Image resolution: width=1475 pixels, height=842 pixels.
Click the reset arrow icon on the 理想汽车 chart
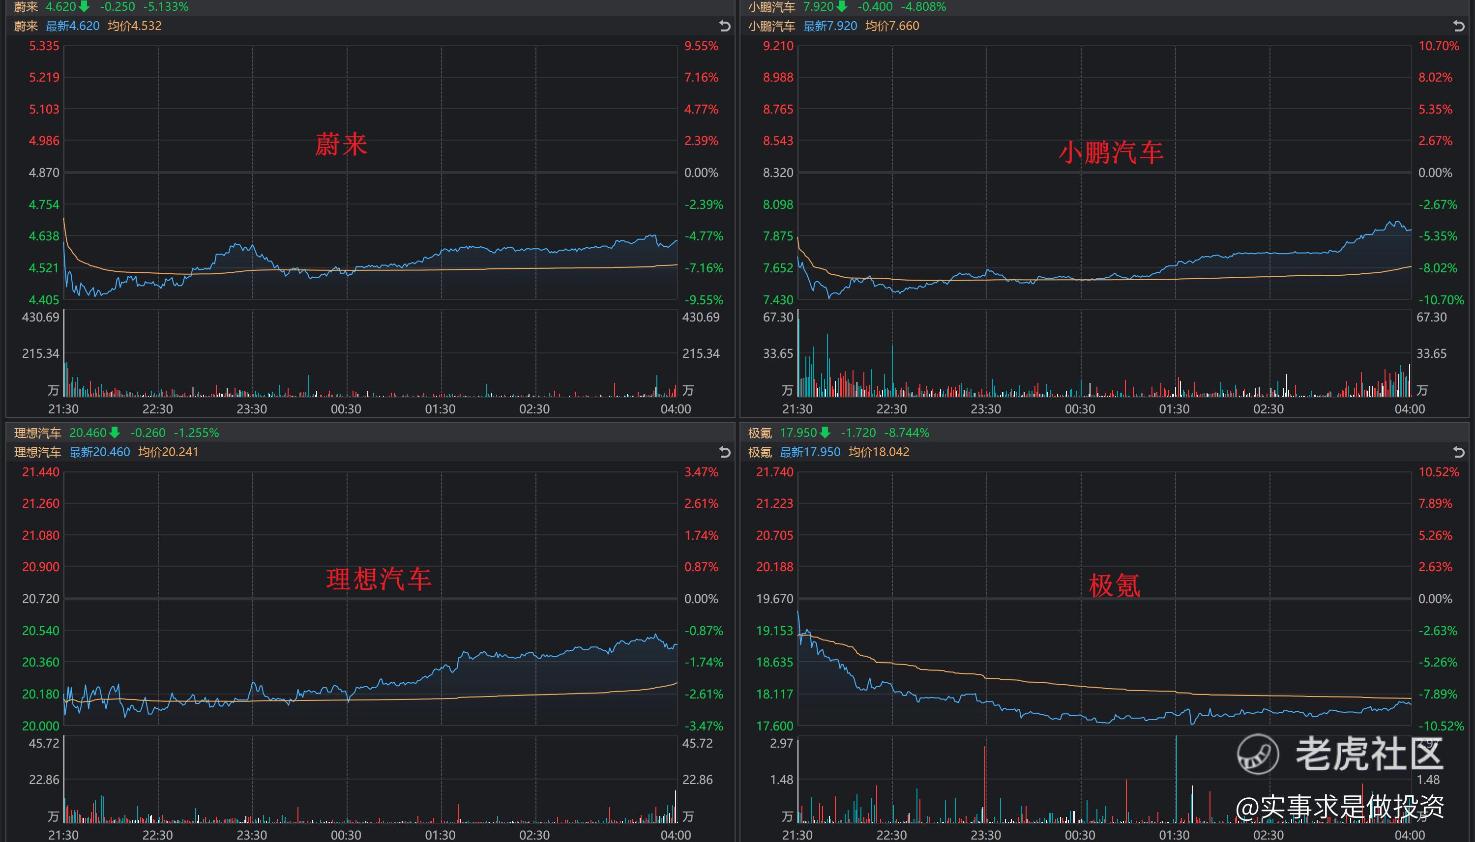725,452
